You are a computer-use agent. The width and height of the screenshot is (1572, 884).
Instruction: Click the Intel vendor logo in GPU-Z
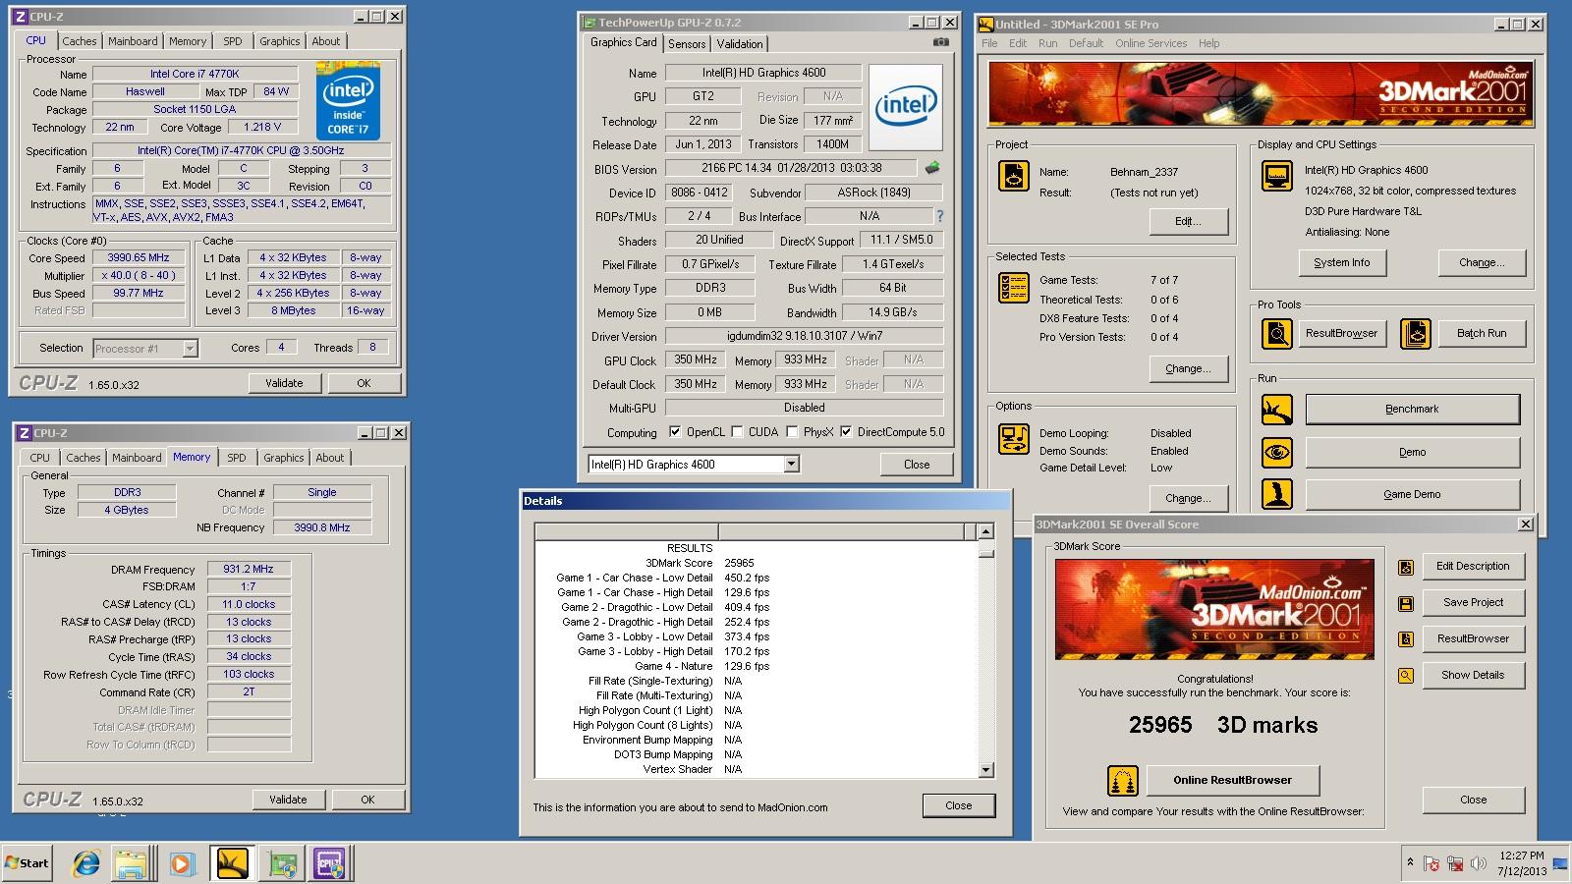(x=906, y=107)
